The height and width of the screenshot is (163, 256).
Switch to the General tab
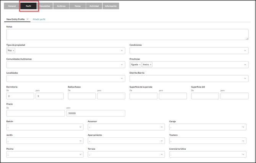point(12,6)
